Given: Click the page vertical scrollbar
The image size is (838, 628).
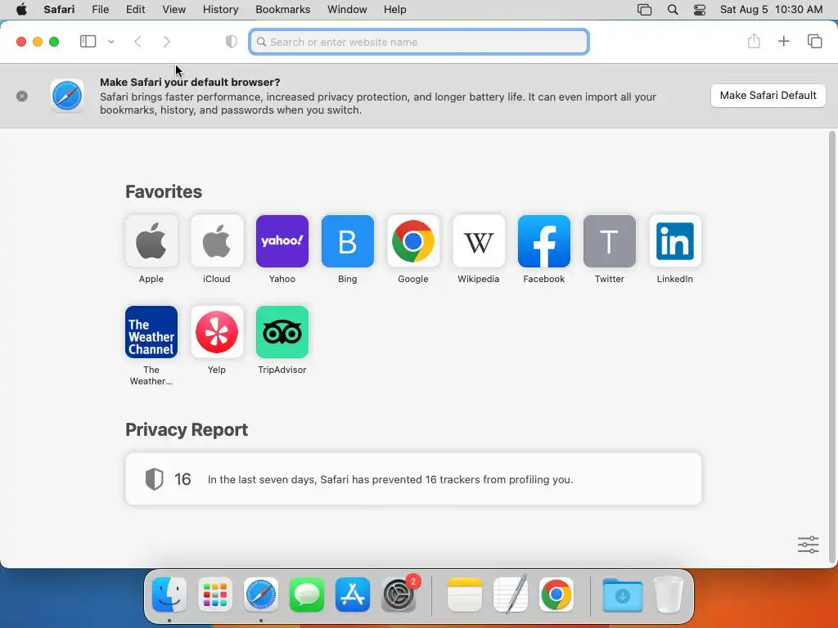Looking at the screenshot, I should pos(831,347).
